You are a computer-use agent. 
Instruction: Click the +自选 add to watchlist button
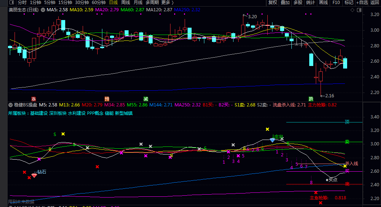[x=362, y=3]
